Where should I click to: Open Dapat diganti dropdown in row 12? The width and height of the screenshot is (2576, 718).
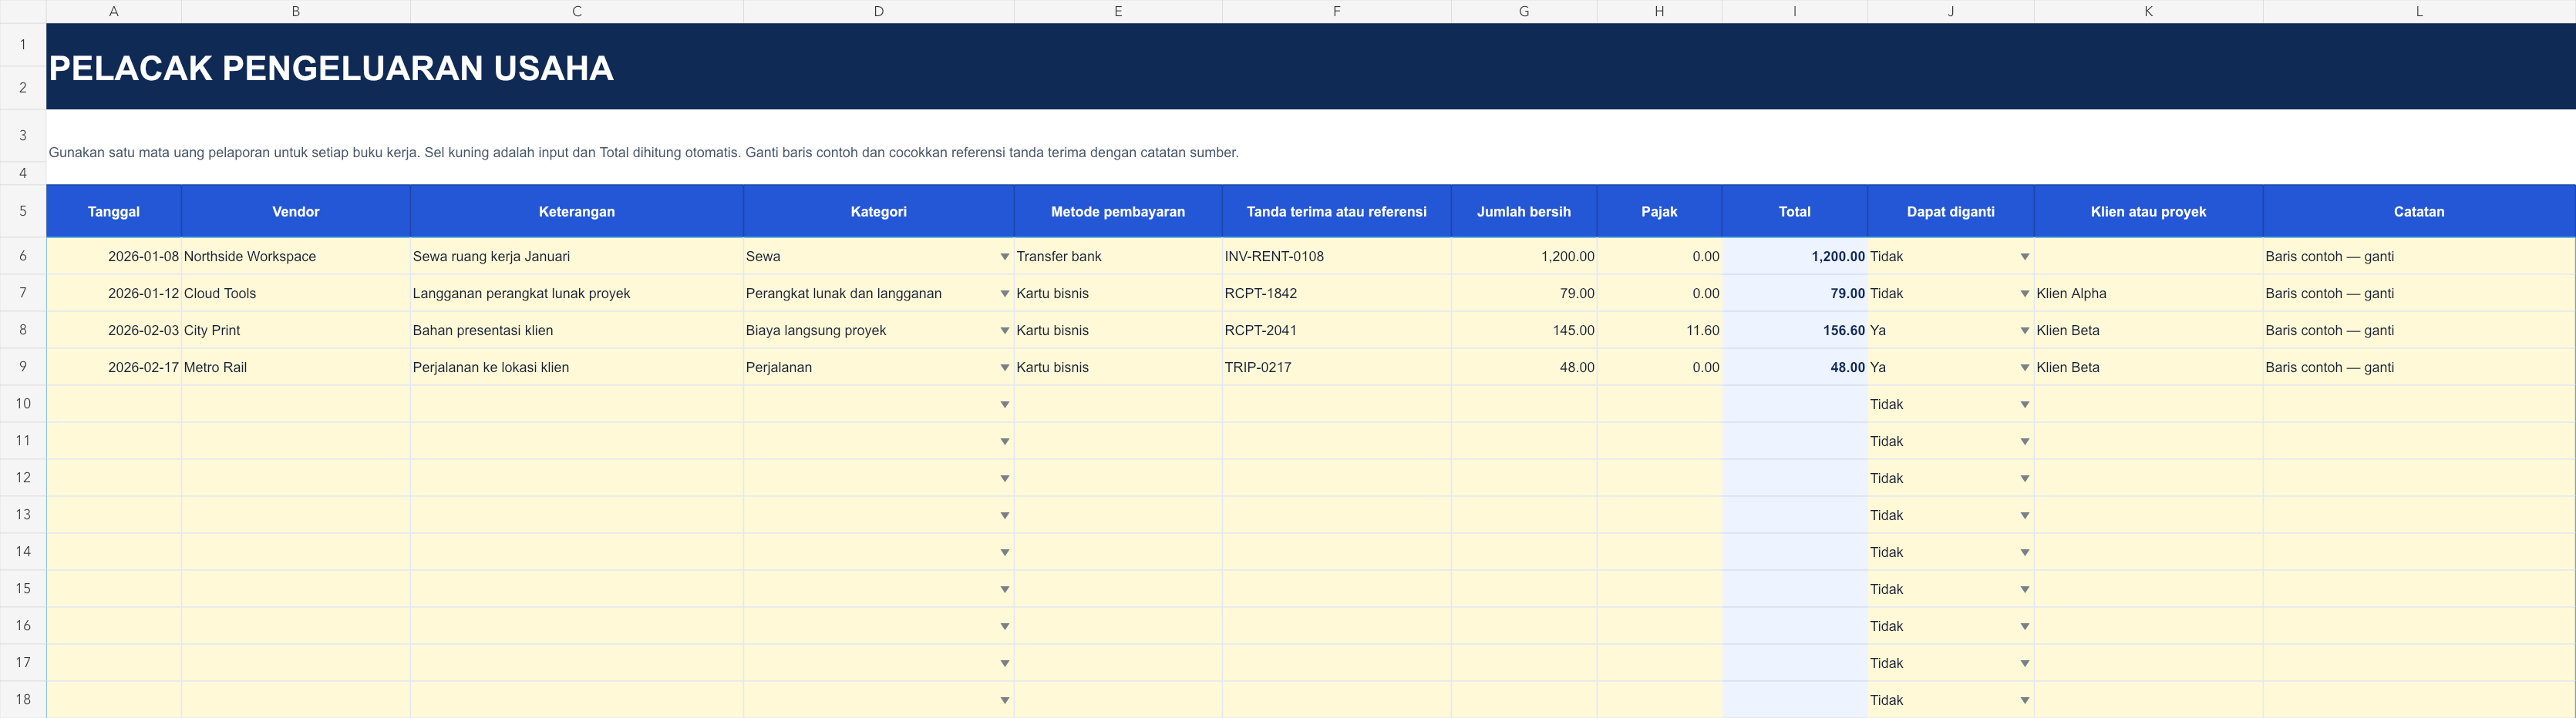click(x=2024, y=478)
